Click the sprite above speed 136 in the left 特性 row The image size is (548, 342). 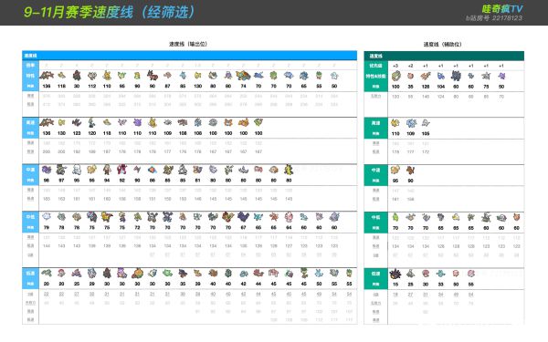pyautogui.click(x=47, y=75)
